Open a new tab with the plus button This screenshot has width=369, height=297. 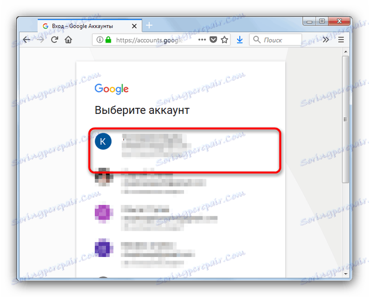coord(149,25)
